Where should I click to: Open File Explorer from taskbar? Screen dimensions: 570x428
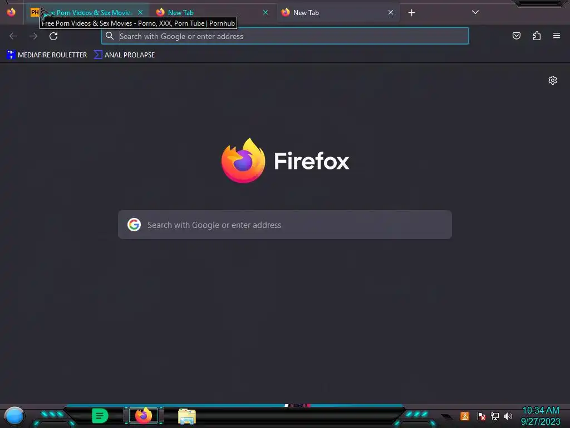[x=187, y=416]
